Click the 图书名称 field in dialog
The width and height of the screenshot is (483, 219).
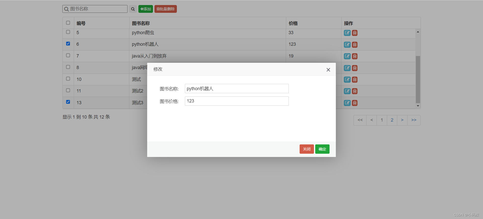237,89
